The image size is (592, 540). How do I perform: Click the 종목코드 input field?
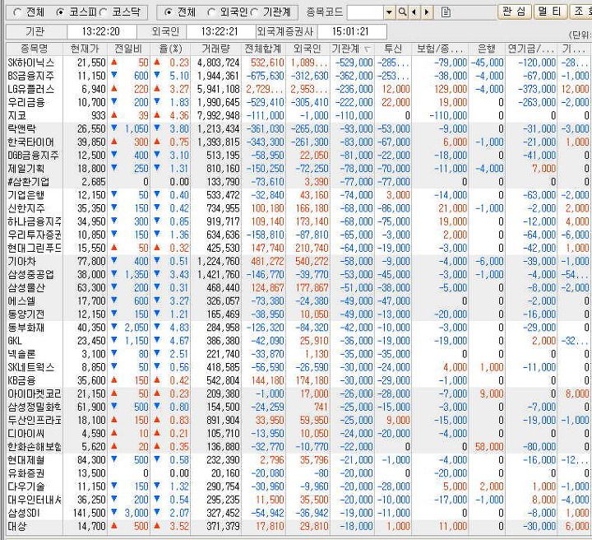[x=365, y=12]
